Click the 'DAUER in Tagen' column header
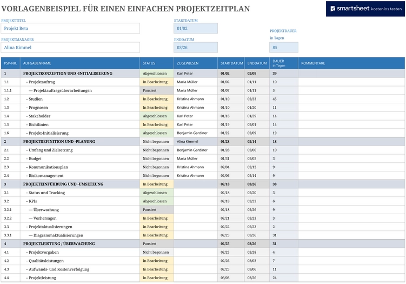Screen dimensions: 406x284 pyautogui.click(x=283, y=63)
